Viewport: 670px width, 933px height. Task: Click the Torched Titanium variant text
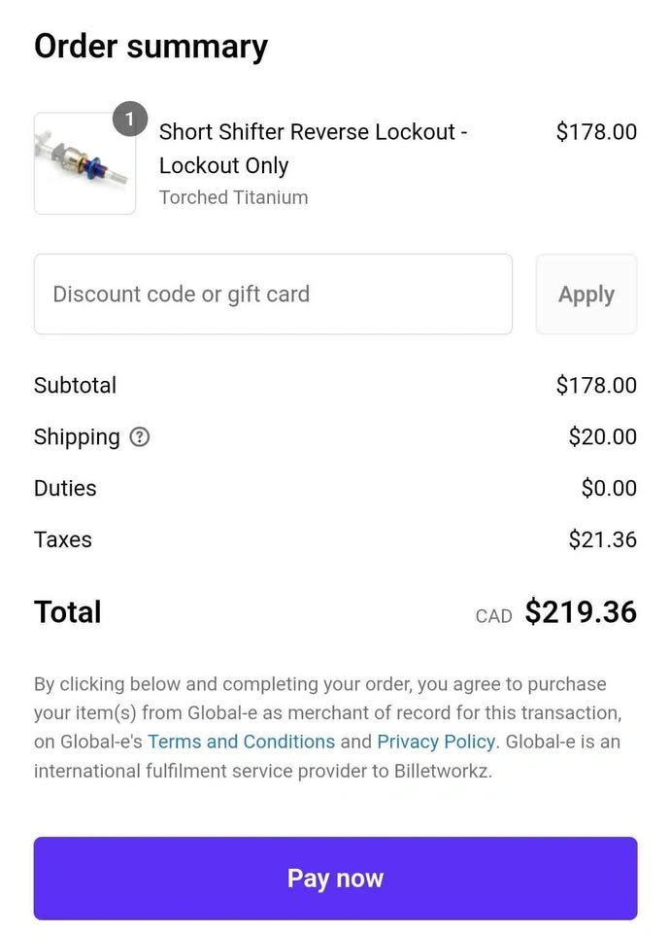[234, 197]
